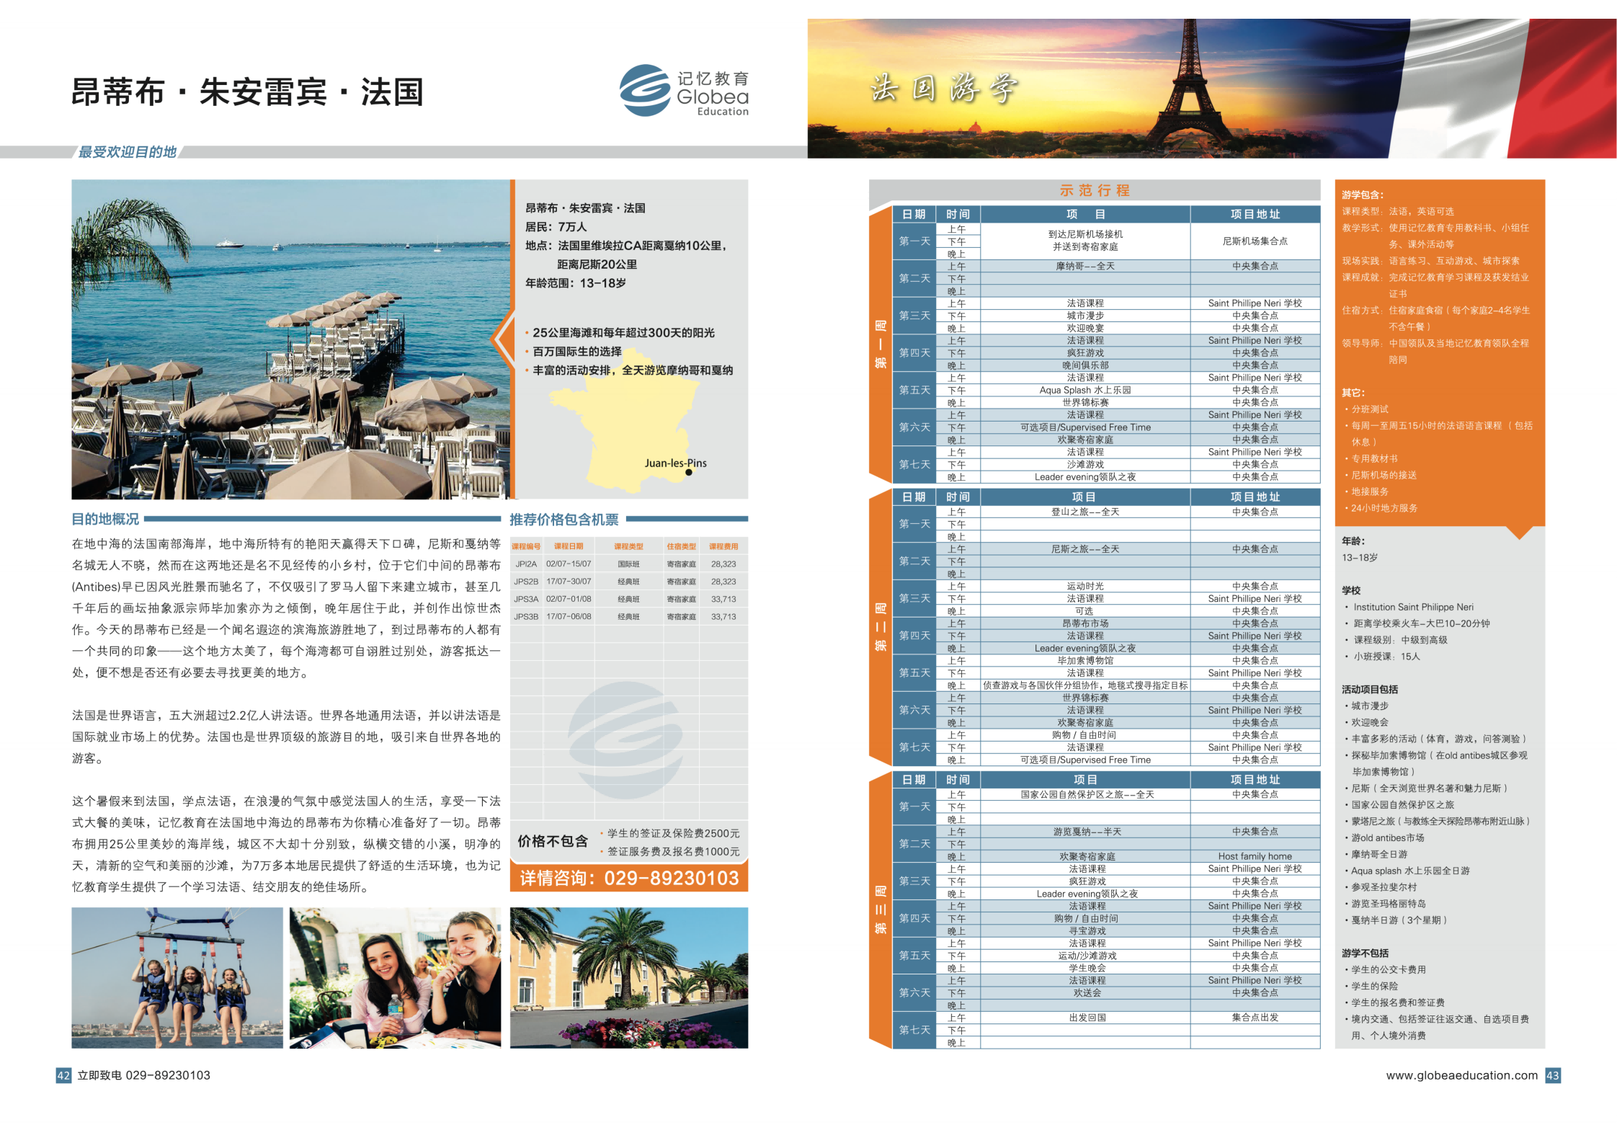This screenshot has height=1143, width=1617.
Task: Click the Aqua Splash 水上乐园 itinerary cell
Action: [x=1085, y=390]
